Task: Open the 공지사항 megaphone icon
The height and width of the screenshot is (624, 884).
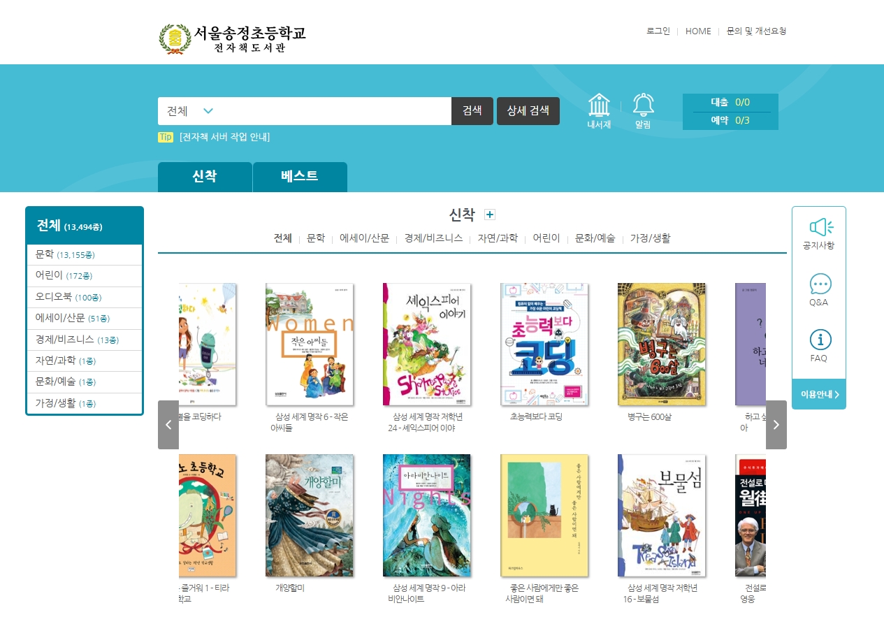Action: 818,228
